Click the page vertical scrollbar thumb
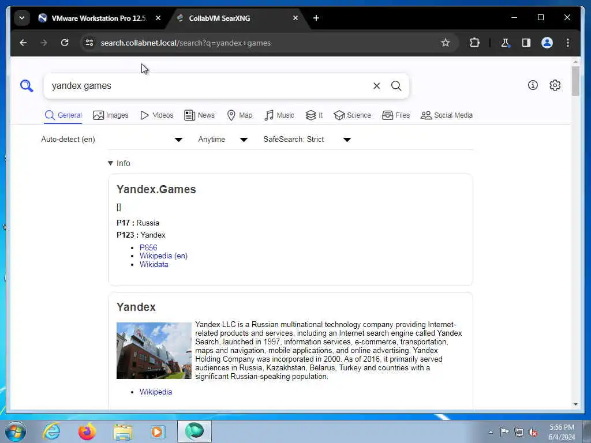Screen dimensions: 591x443 (x=575, y=81)
